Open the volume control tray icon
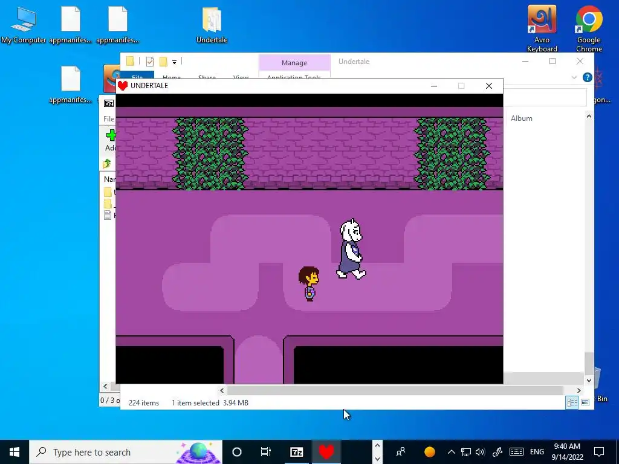 480,452
